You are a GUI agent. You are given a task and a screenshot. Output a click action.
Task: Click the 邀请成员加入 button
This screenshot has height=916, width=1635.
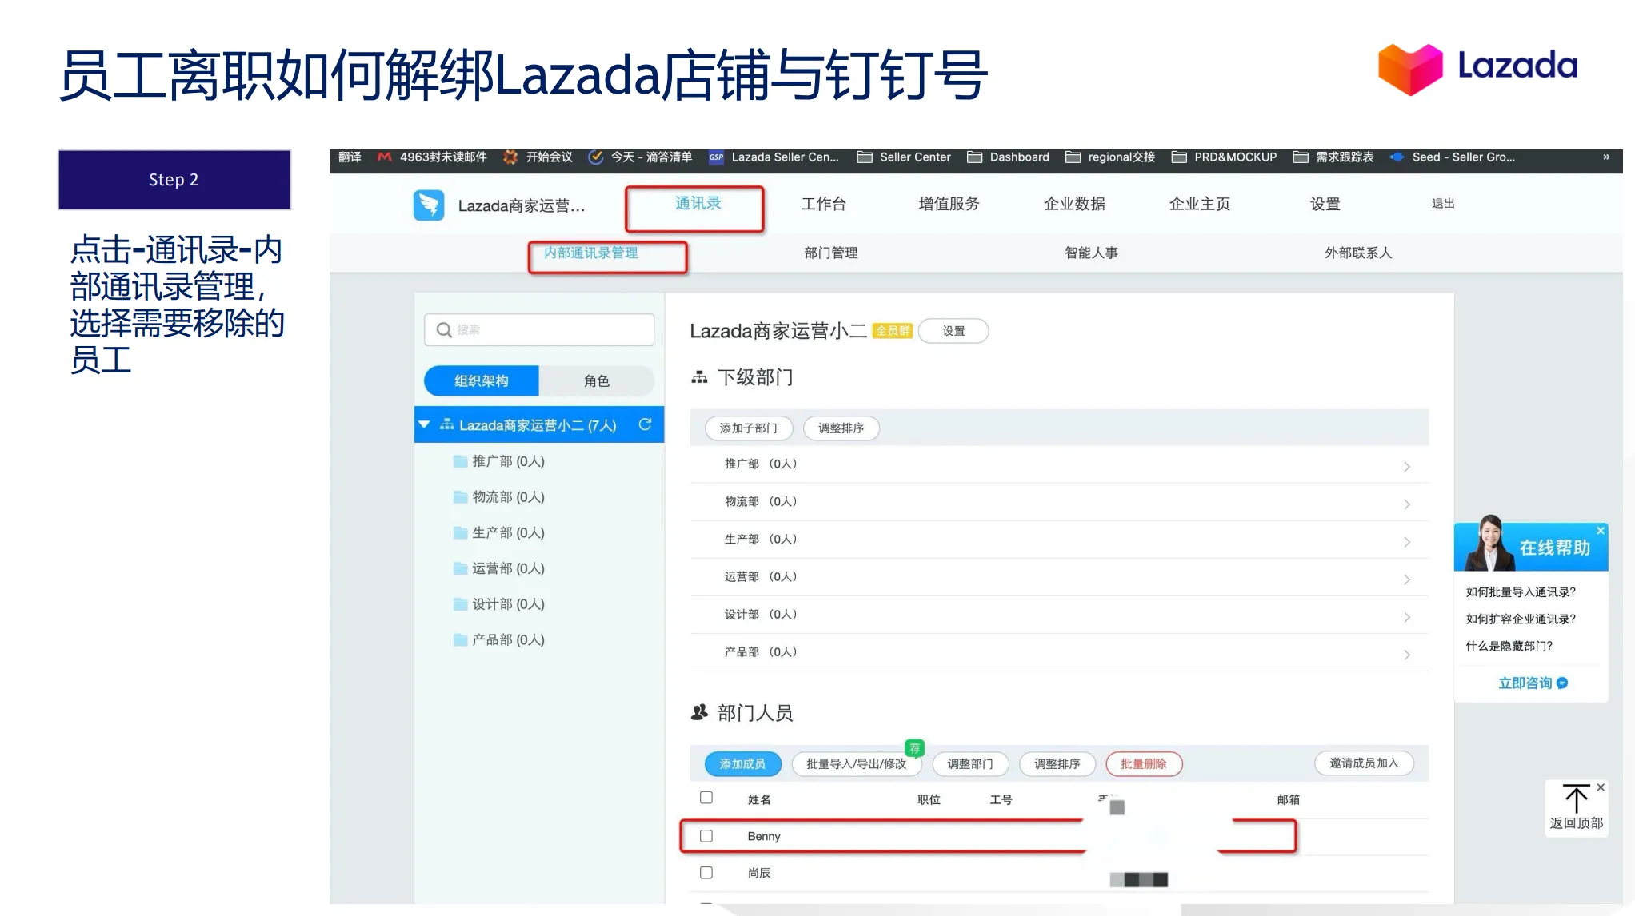(x=1364, y=763)
